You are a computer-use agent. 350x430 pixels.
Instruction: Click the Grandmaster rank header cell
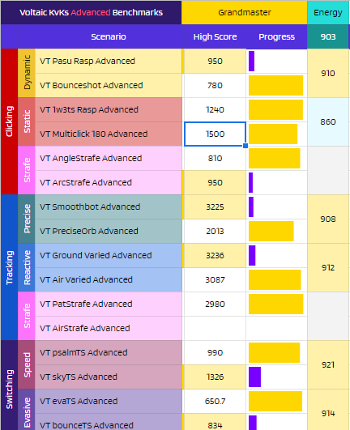pyautogui.click(x=244, y=12)
